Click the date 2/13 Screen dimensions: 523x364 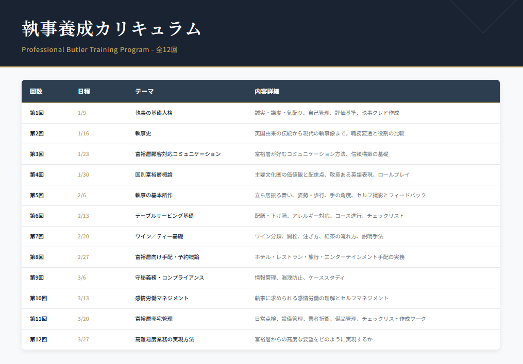coord(83,216)
